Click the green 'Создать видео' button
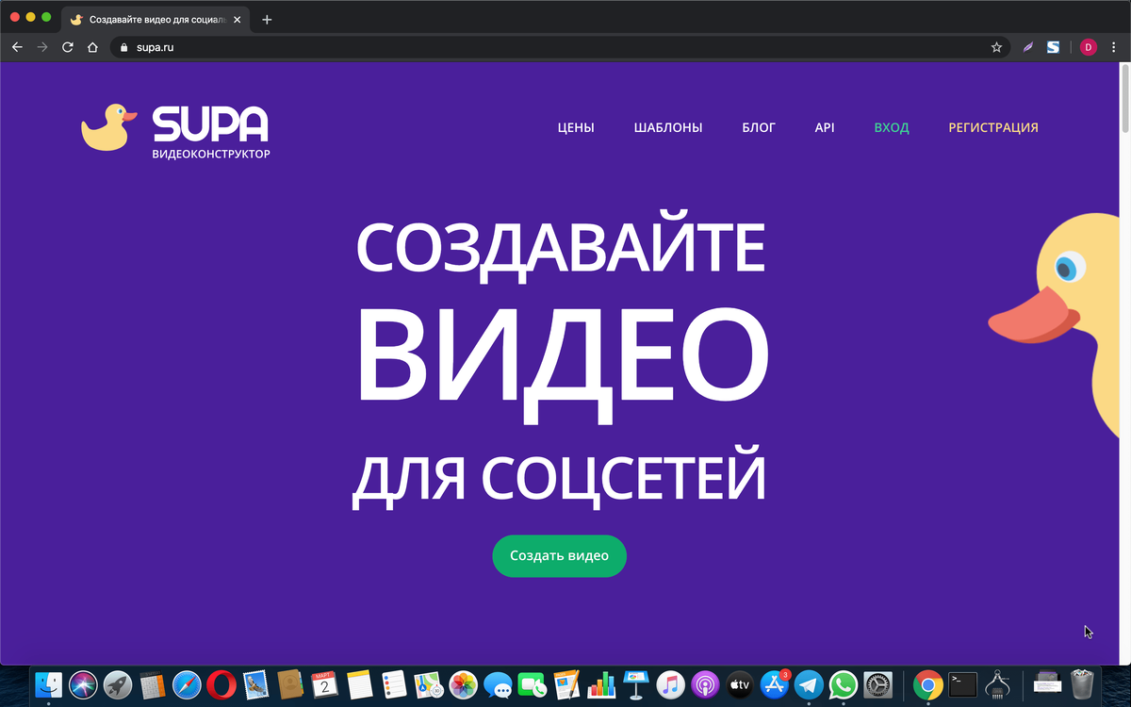1131x707 pixels. [x=559, y=555]
